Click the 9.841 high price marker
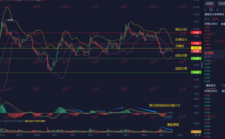Viewport: 225px width, 139px height. [9, 20]
